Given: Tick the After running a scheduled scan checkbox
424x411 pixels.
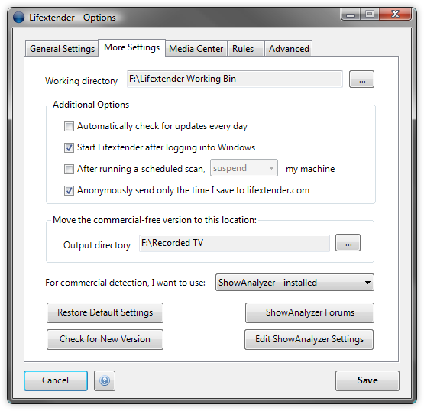Looking at the screenshot, I should coord(69,169).
